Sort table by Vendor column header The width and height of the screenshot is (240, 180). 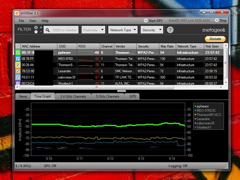[125, 46]
